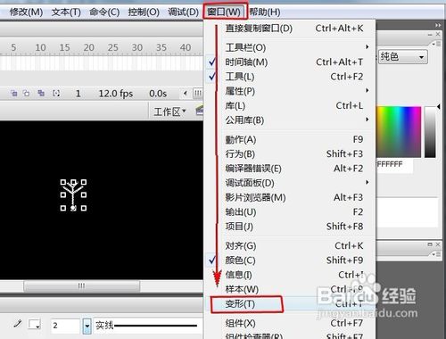Click edit multiple frames icon
The image size is (446, 339).
click(x=41, y=94)
